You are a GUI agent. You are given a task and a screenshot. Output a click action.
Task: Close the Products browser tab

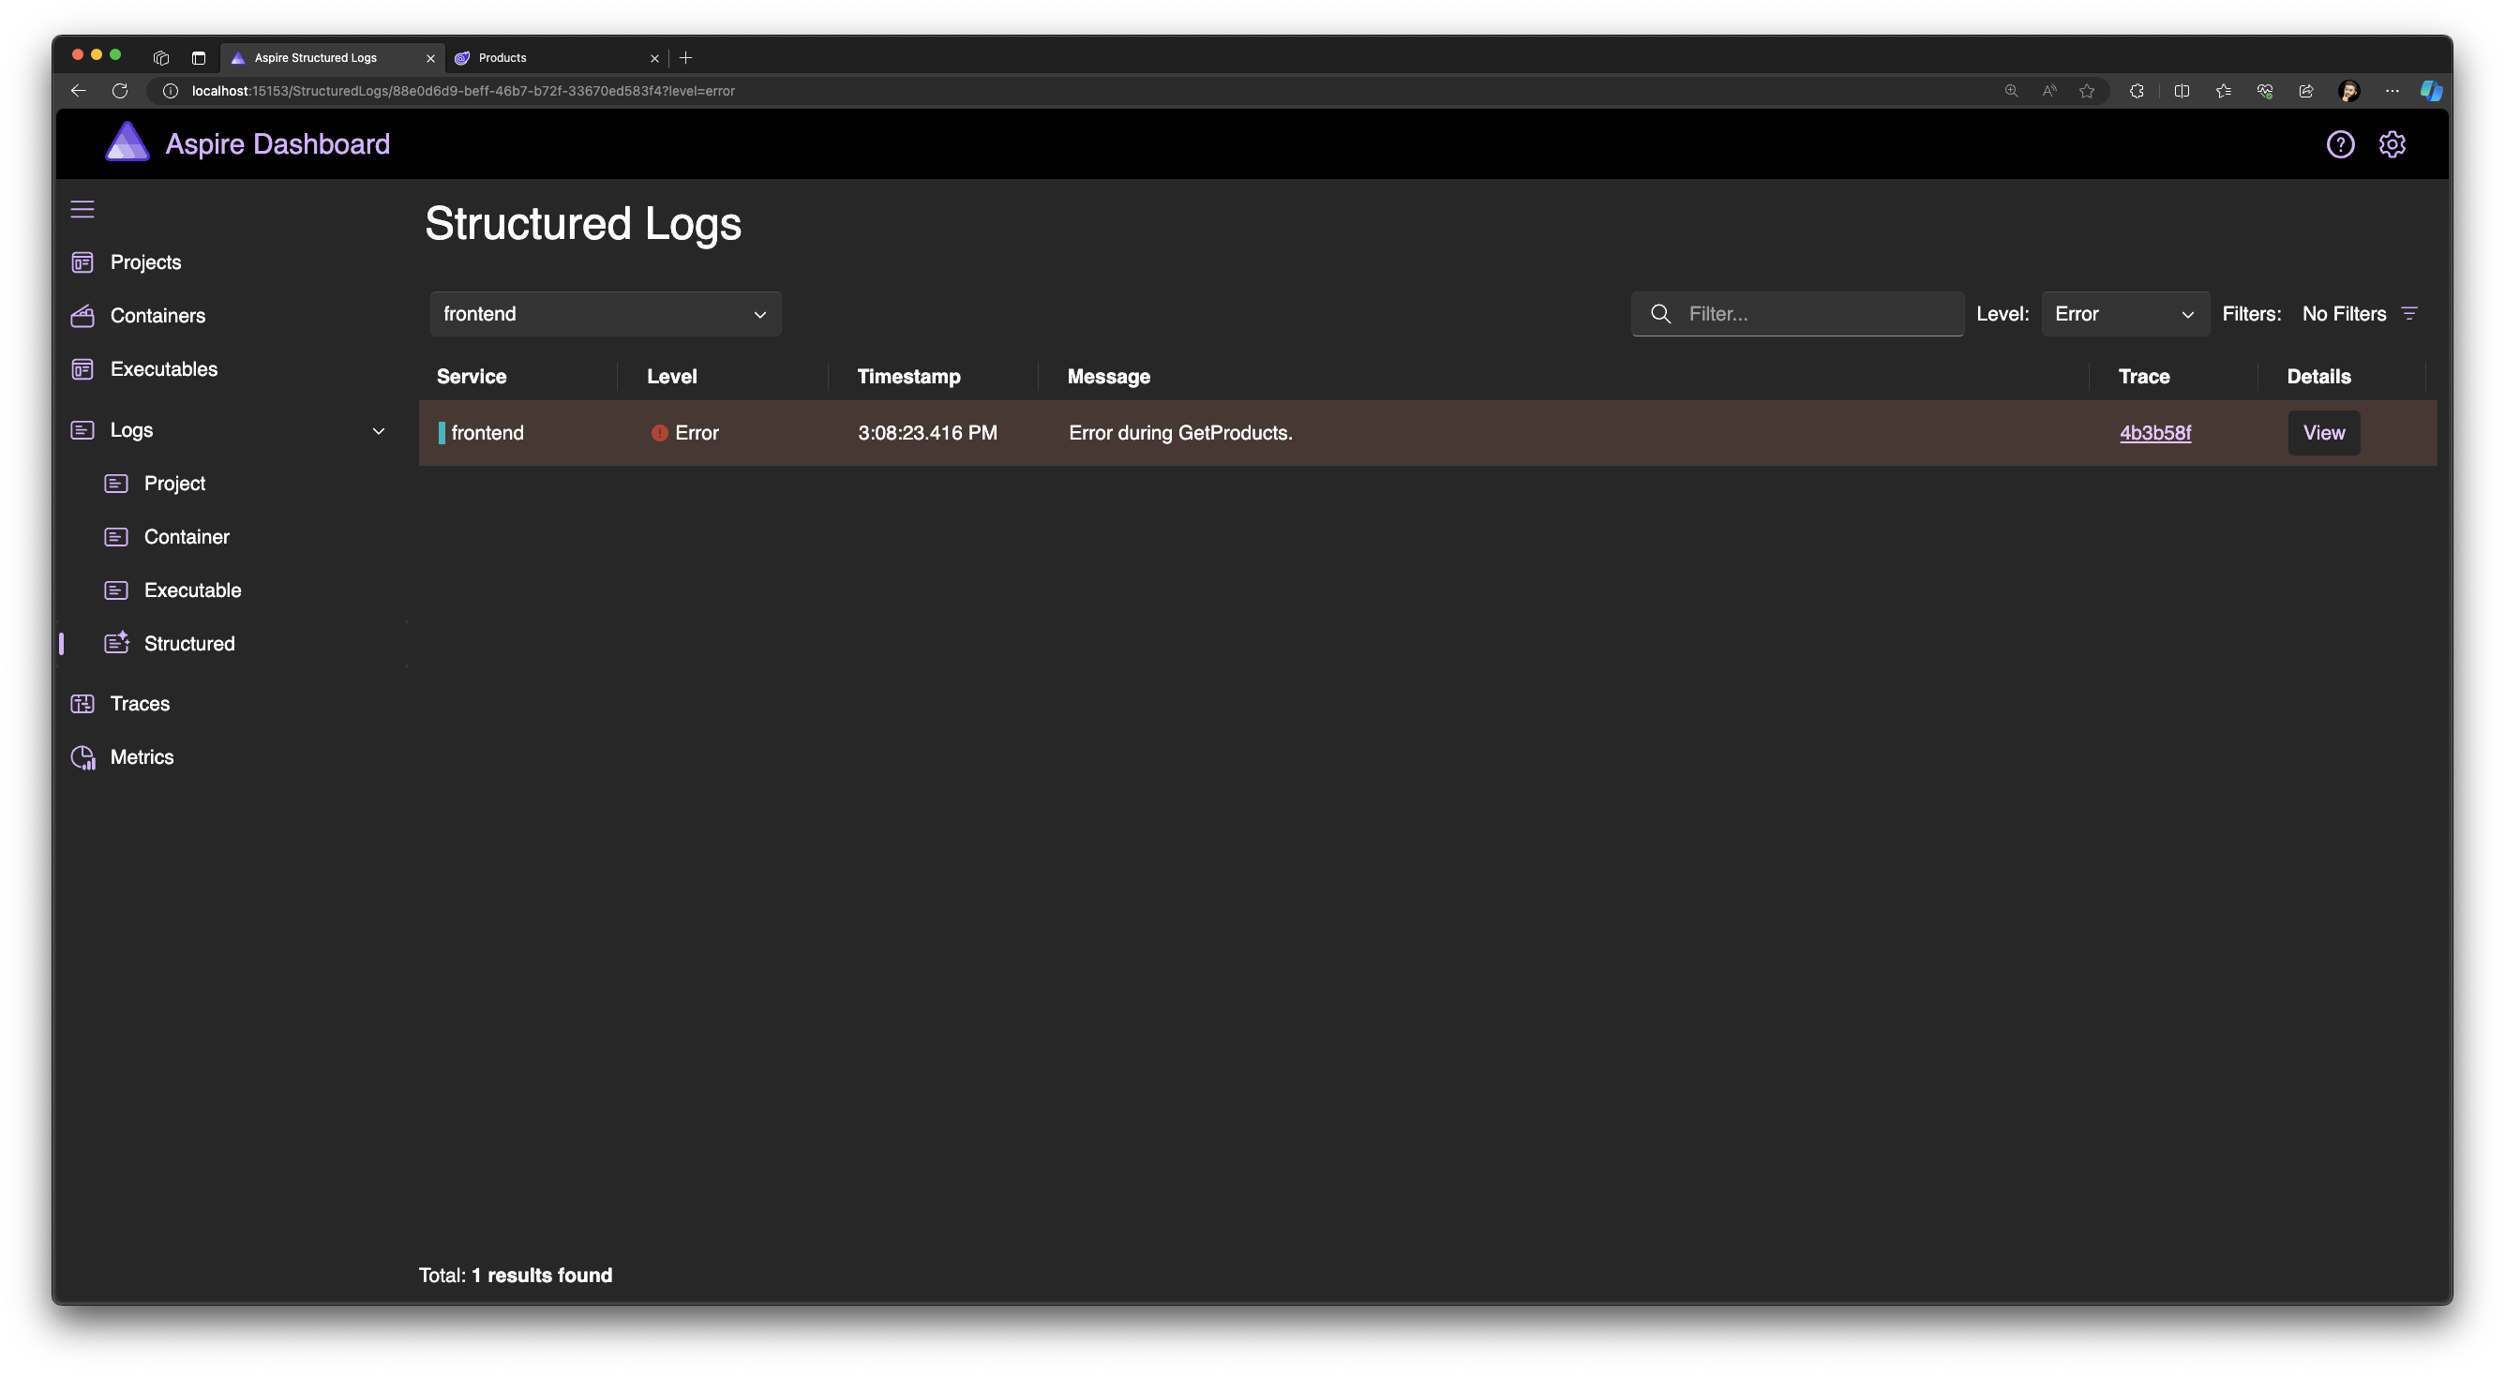pos(653,58)
